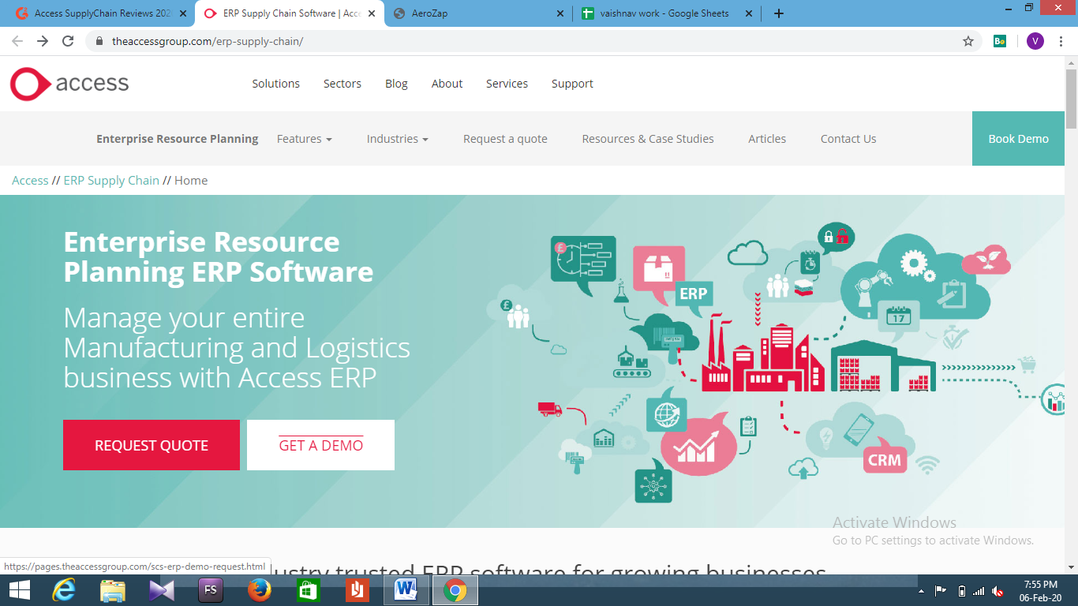Close the AeroZap tab
The height and width of the screenshot is (606, 1078).
tap(560, 13)
